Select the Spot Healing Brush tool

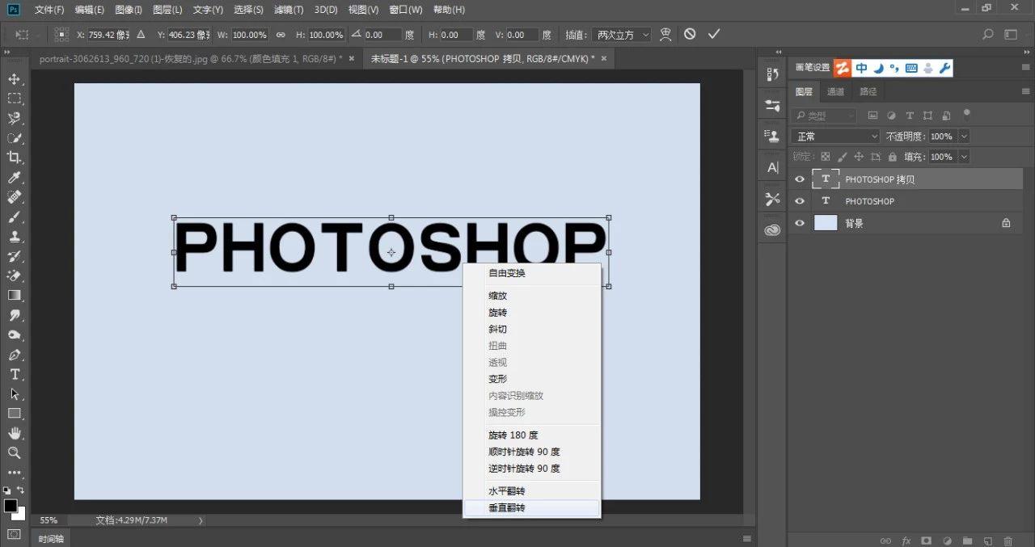pos(14,197)
